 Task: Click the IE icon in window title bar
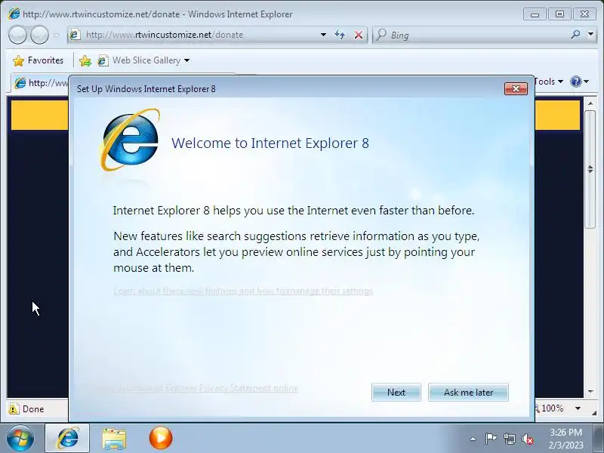point(14,14)
